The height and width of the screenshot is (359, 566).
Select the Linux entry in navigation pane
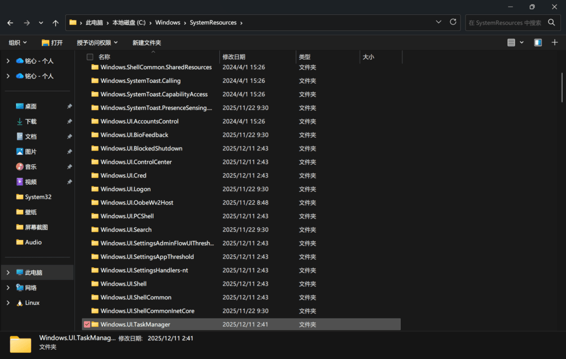[x=32, y=303]
